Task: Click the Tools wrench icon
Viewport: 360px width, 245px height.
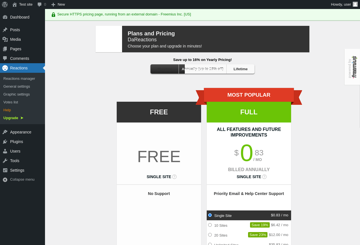Action: tap(5, 161)
